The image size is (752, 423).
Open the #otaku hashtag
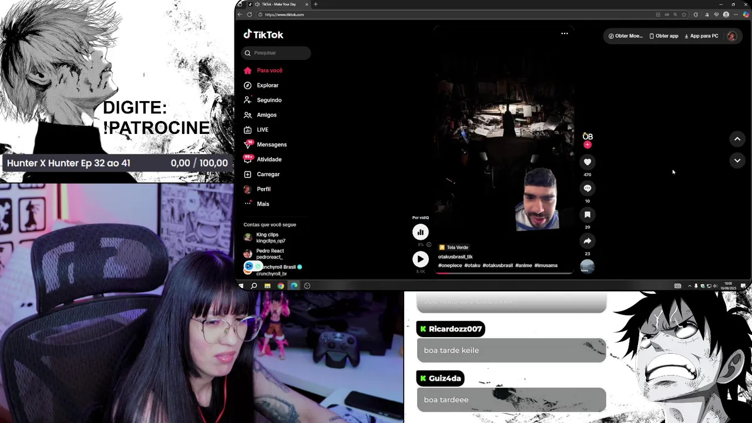coord(472,266)
